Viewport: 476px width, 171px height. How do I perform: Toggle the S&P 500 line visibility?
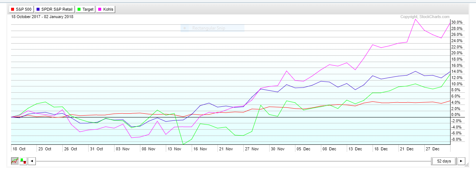pos(21,9)
